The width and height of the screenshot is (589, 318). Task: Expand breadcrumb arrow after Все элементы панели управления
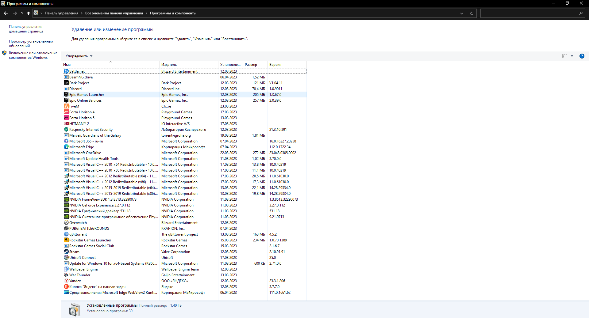coord(146,13)
